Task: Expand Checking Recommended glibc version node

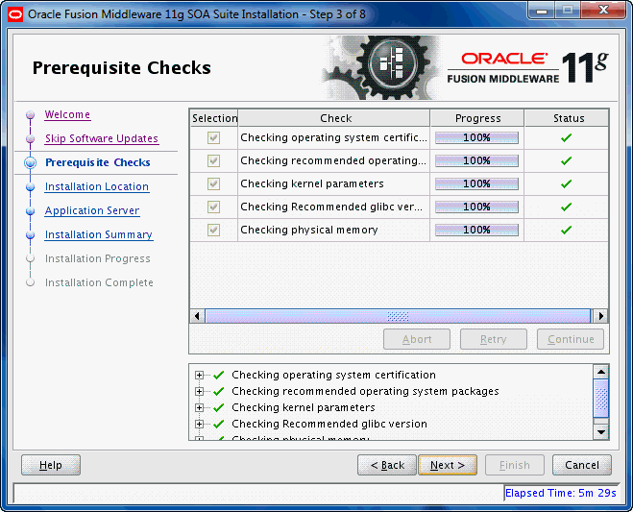Action: pos(199,424)
